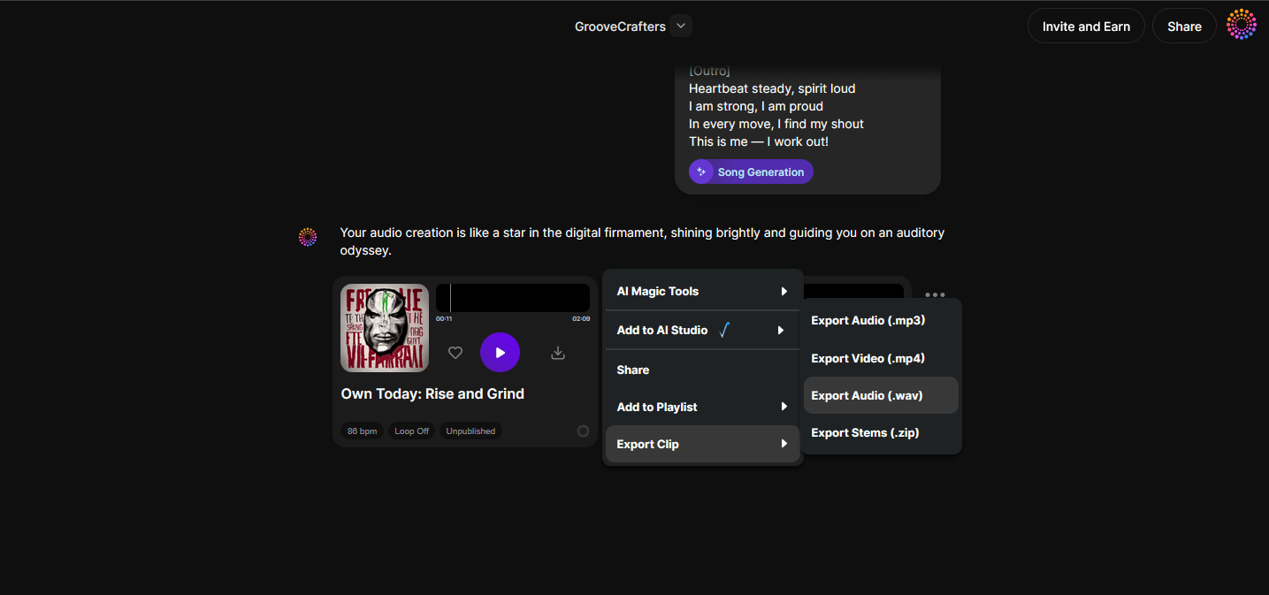This screenshot has width=1269, height=595.
Task: Click the 86 bpm tag
Action: 362,431
